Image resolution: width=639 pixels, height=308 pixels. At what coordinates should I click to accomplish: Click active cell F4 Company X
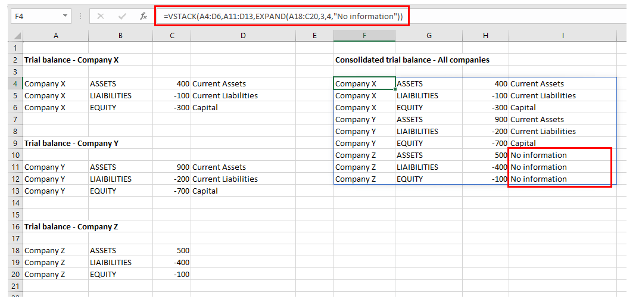364,83
